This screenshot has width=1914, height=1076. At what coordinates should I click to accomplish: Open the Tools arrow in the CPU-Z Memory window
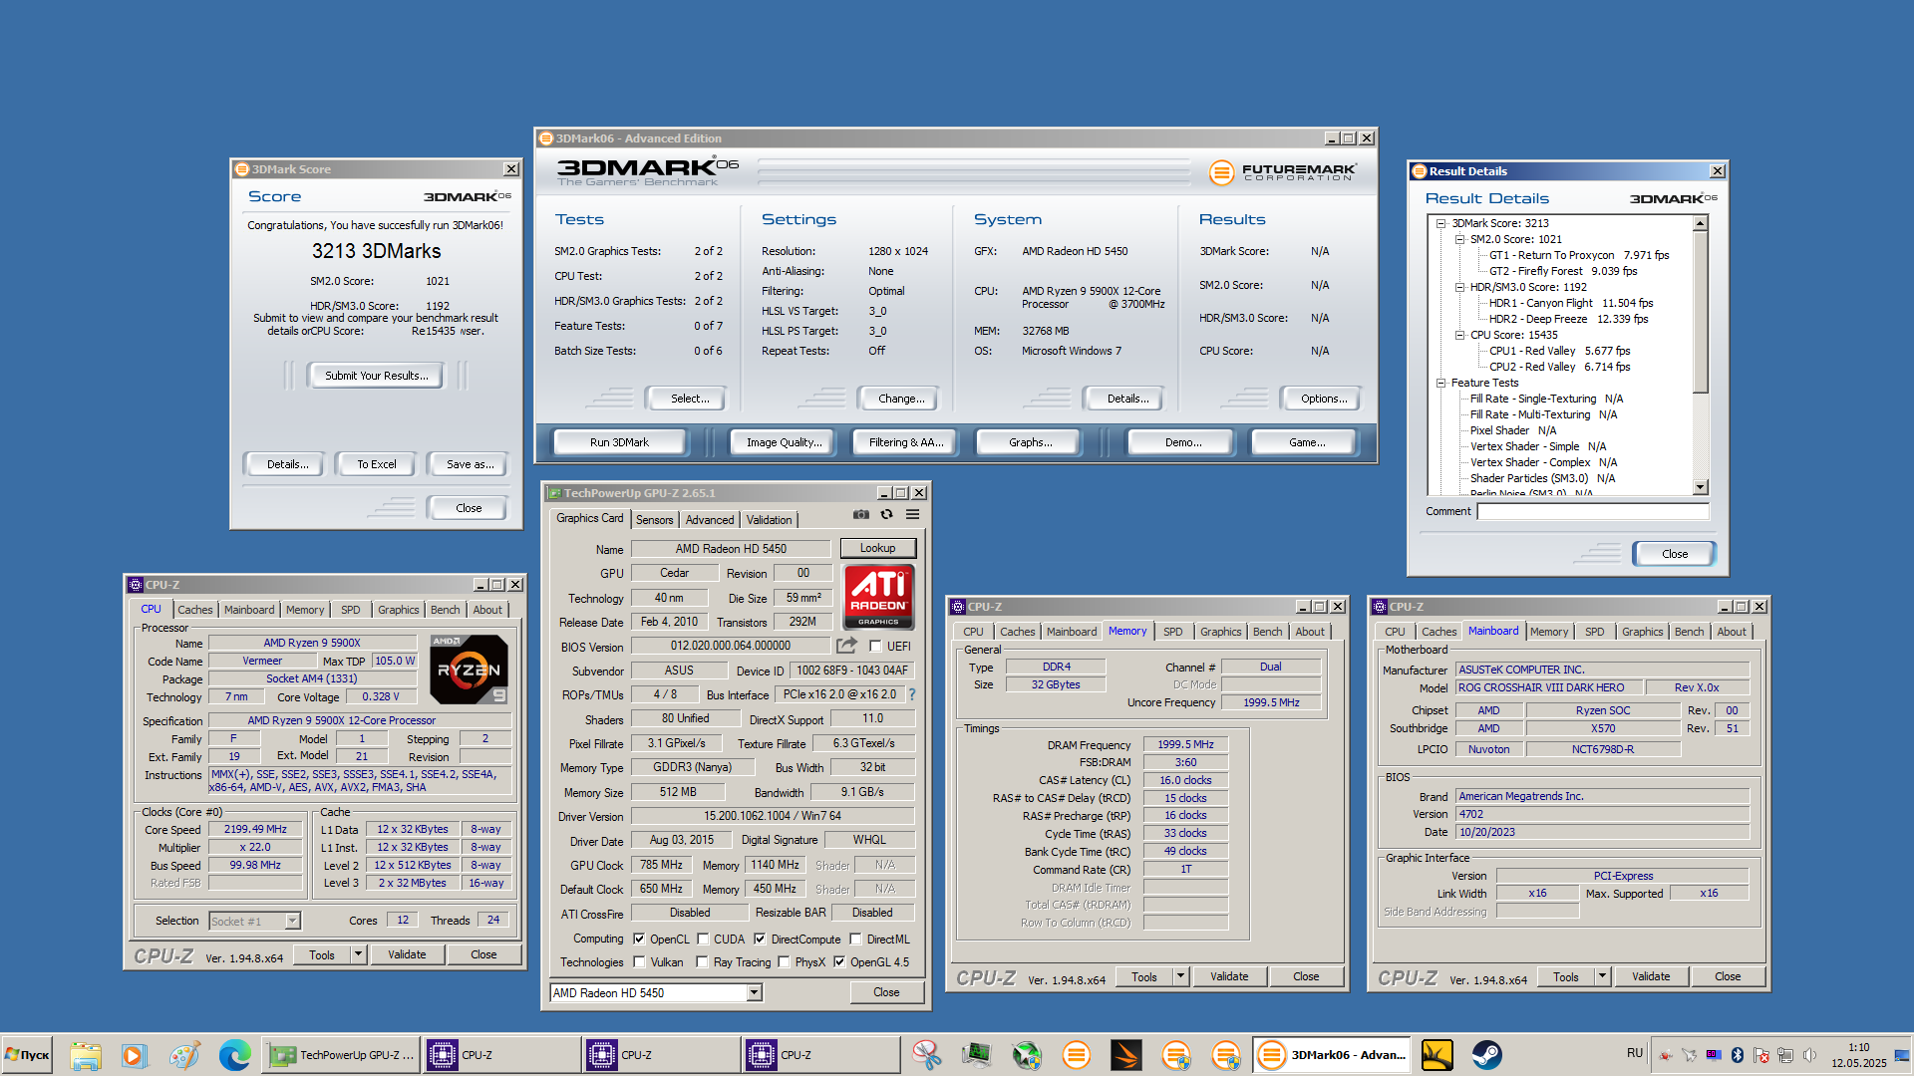pos(1180,976)
